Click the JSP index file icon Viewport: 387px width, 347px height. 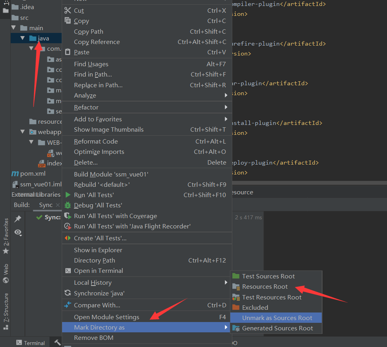click(42, 163)
